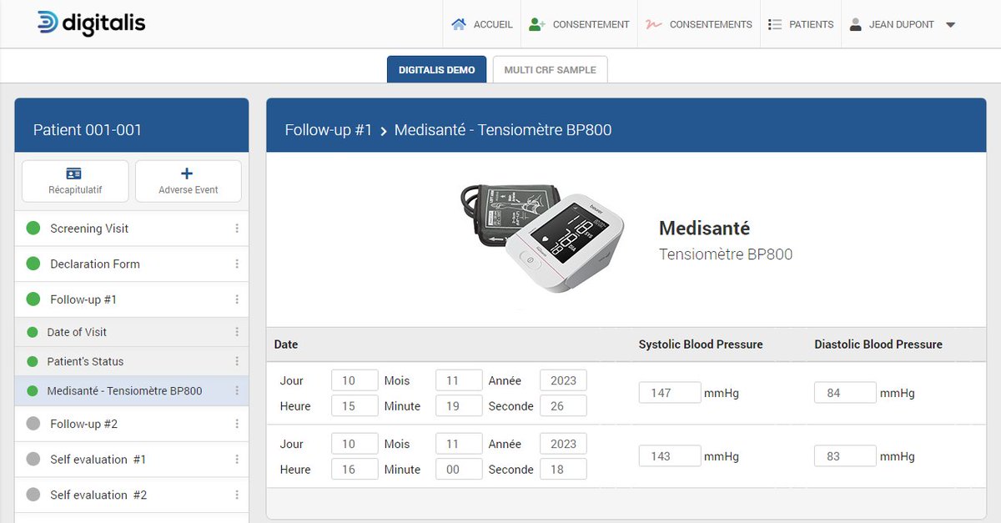Open Patients in the top navigation
The width and height of the screenshot is (1001, 523).
(x=801, y=24)
